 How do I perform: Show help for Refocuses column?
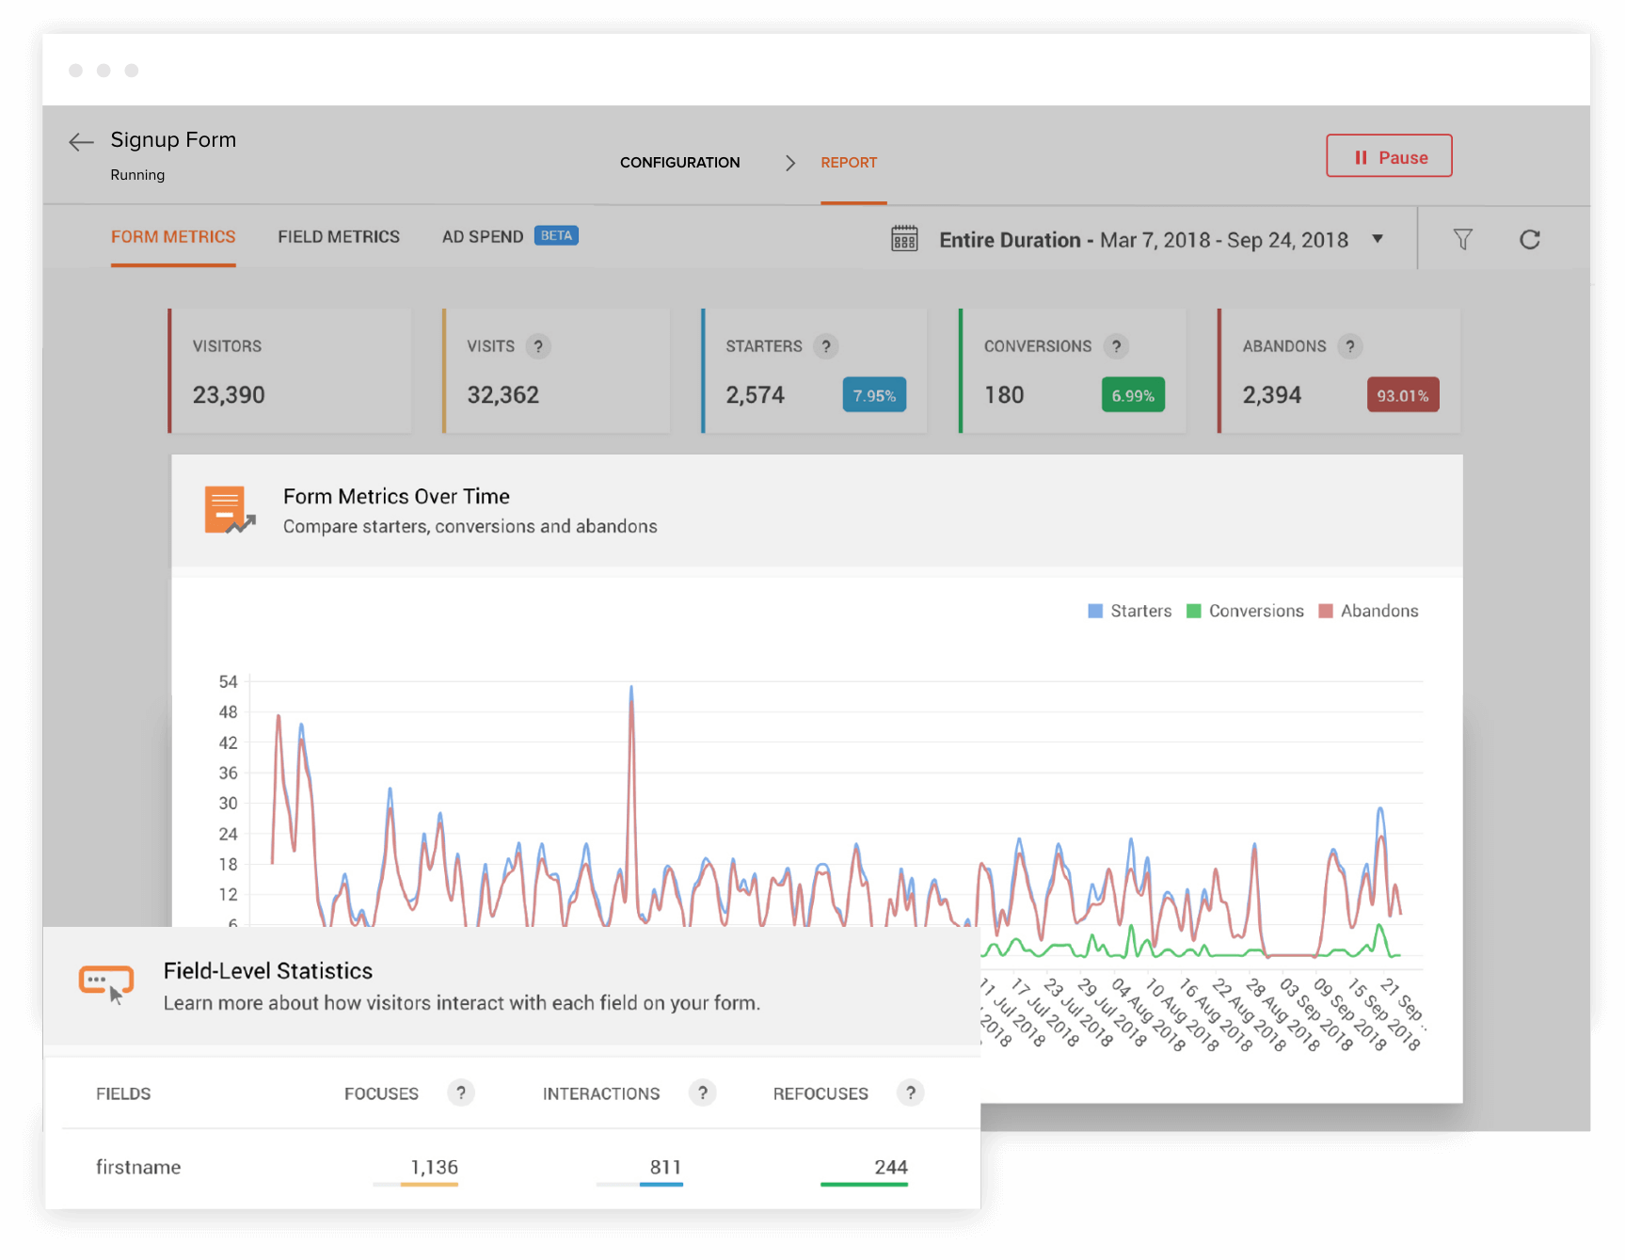pos(910,1093)
